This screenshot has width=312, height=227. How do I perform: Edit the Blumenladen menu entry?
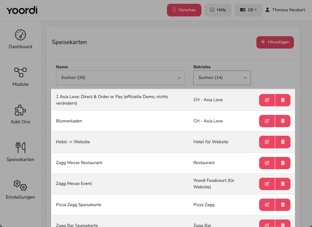click(x=267, y=121)
